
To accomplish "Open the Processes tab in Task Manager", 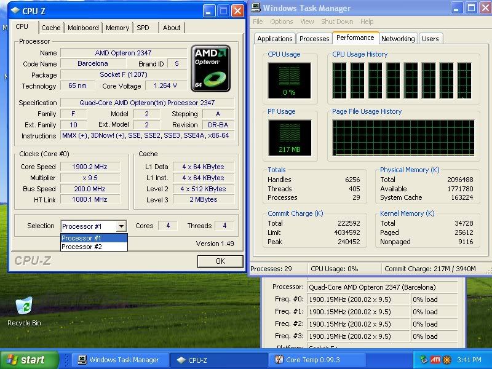I will point(314,39).
